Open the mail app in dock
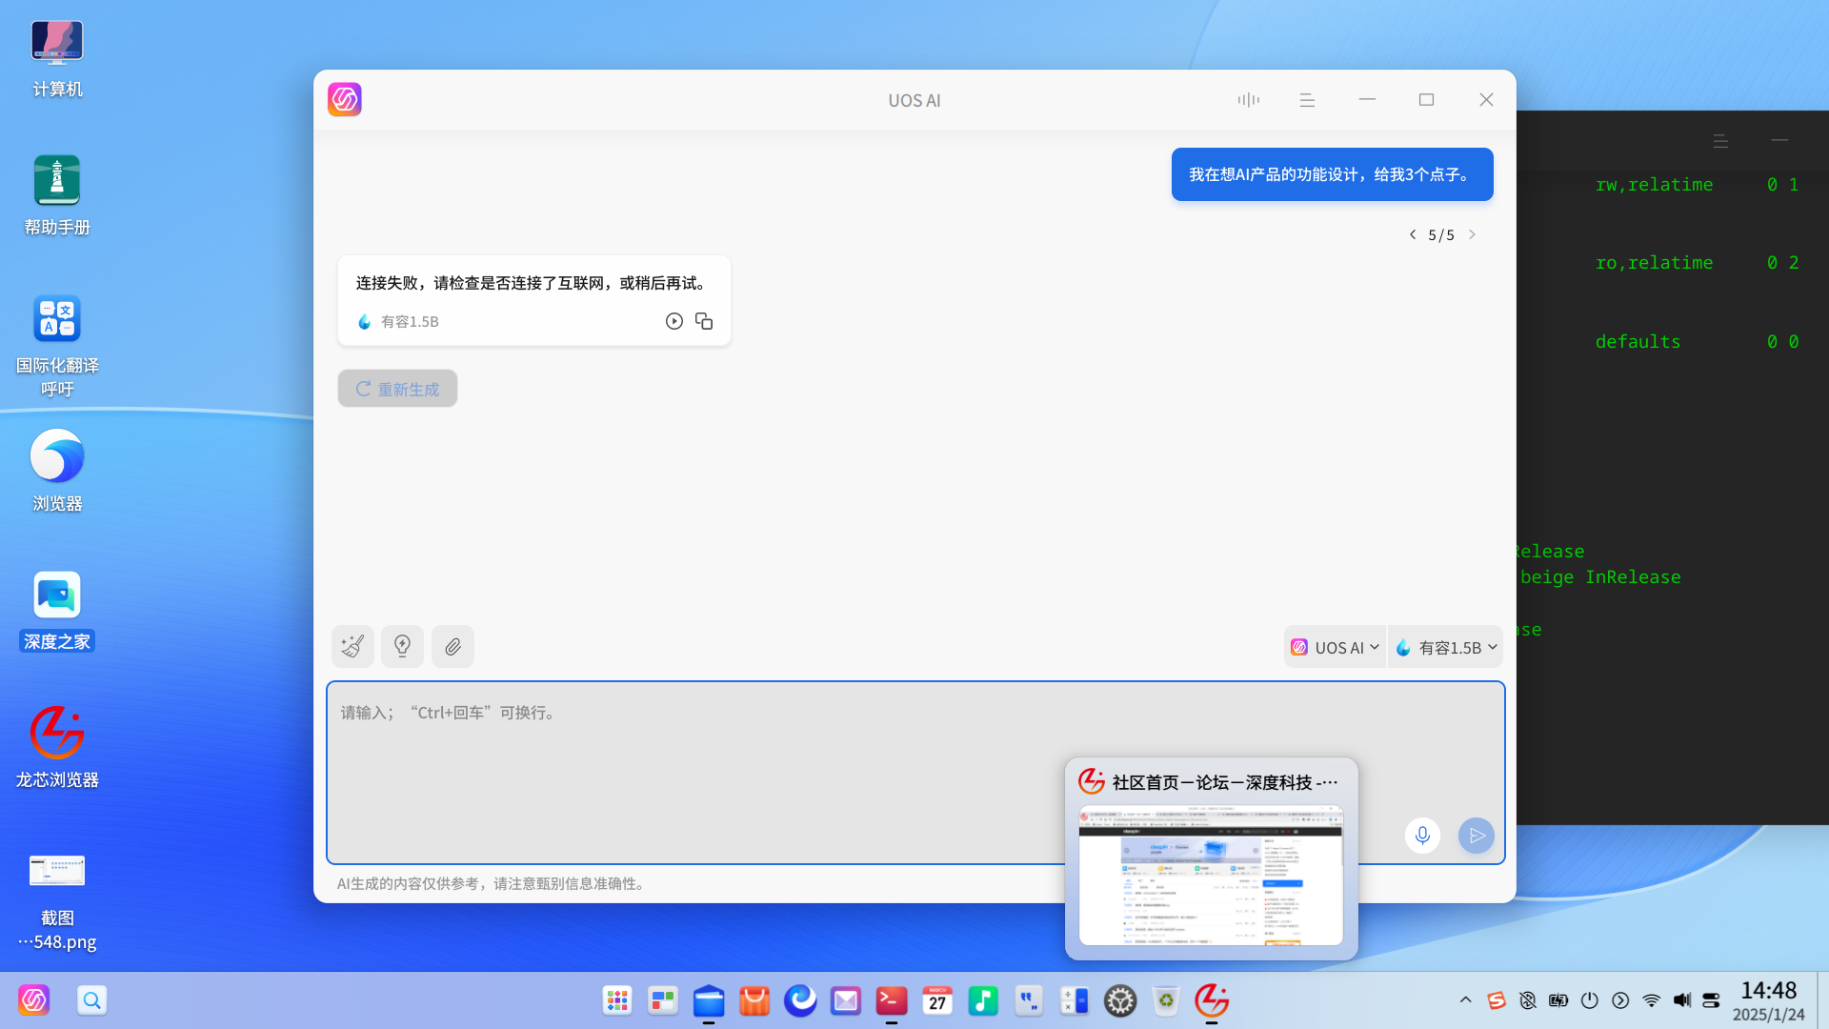The image size is (1829, 1029). pos(846,1000)
